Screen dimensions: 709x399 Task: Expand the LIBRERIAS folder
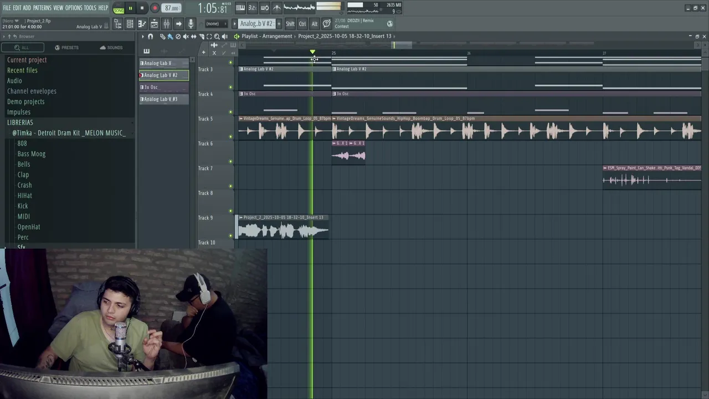(x=20, y=122)
